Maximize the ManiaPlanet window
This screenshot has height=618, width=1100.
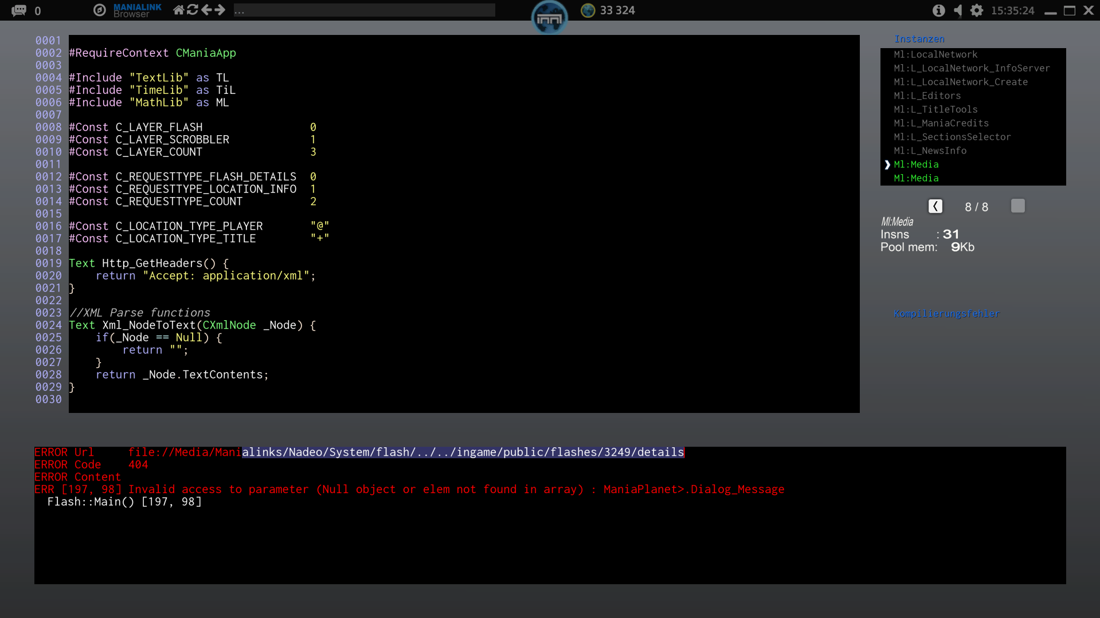pos(1070,10)
